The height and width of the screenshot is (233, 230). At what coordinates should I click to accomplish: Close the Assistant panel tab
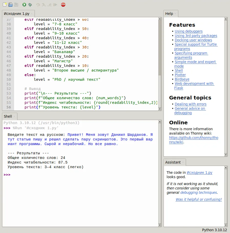[183, 162]
